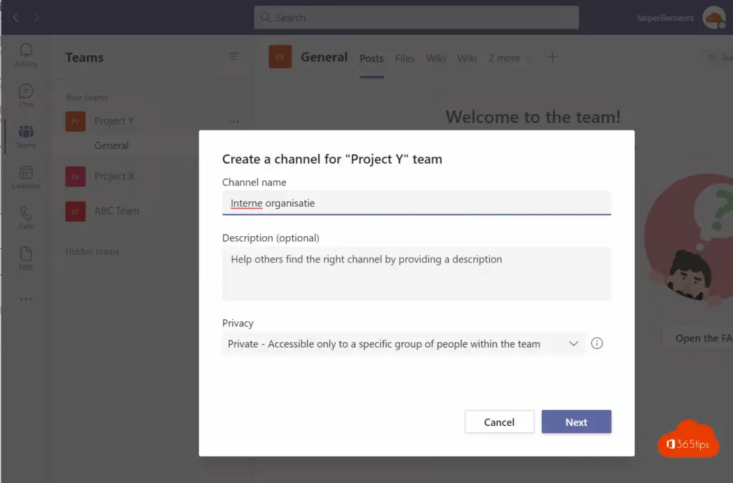The image size is (733, 483).
Task: Click the Project X team avatar
Action: pos(75,177)
